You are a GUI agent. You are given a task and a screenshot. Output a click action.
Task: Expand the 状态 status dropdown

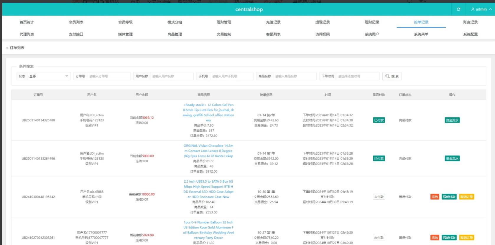pos(49,76)
